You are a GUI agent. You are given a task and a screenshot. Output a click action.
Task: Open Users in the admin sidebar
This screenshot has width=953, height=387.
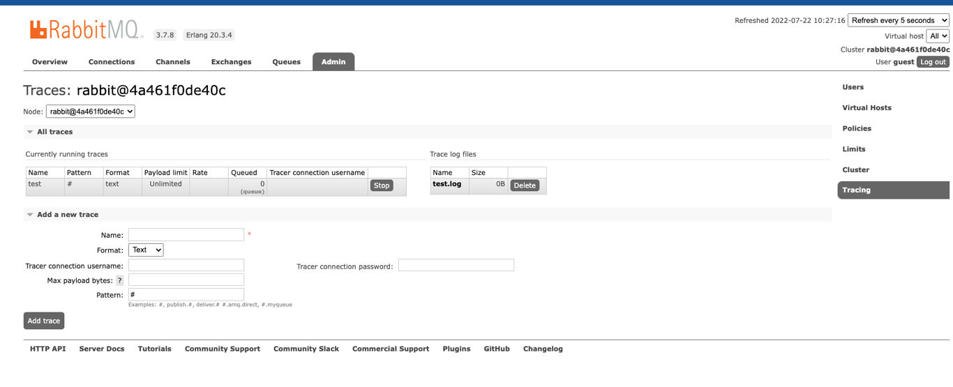pos(853,87)
